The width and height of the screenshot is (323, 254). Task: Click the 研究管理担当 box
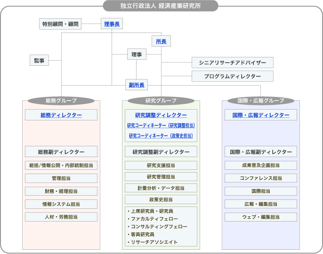click(161, 176)
